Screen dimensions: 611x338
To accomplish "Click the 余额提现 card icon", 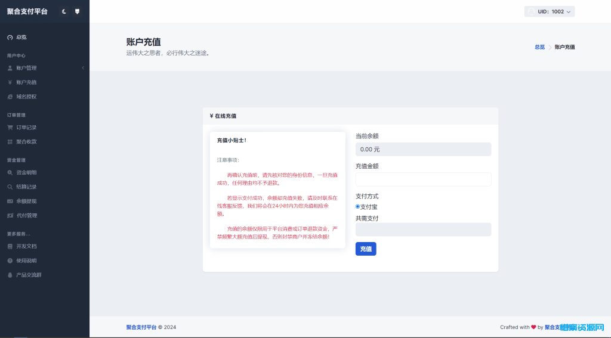I will pyautogui.click(x=10, y=201).
